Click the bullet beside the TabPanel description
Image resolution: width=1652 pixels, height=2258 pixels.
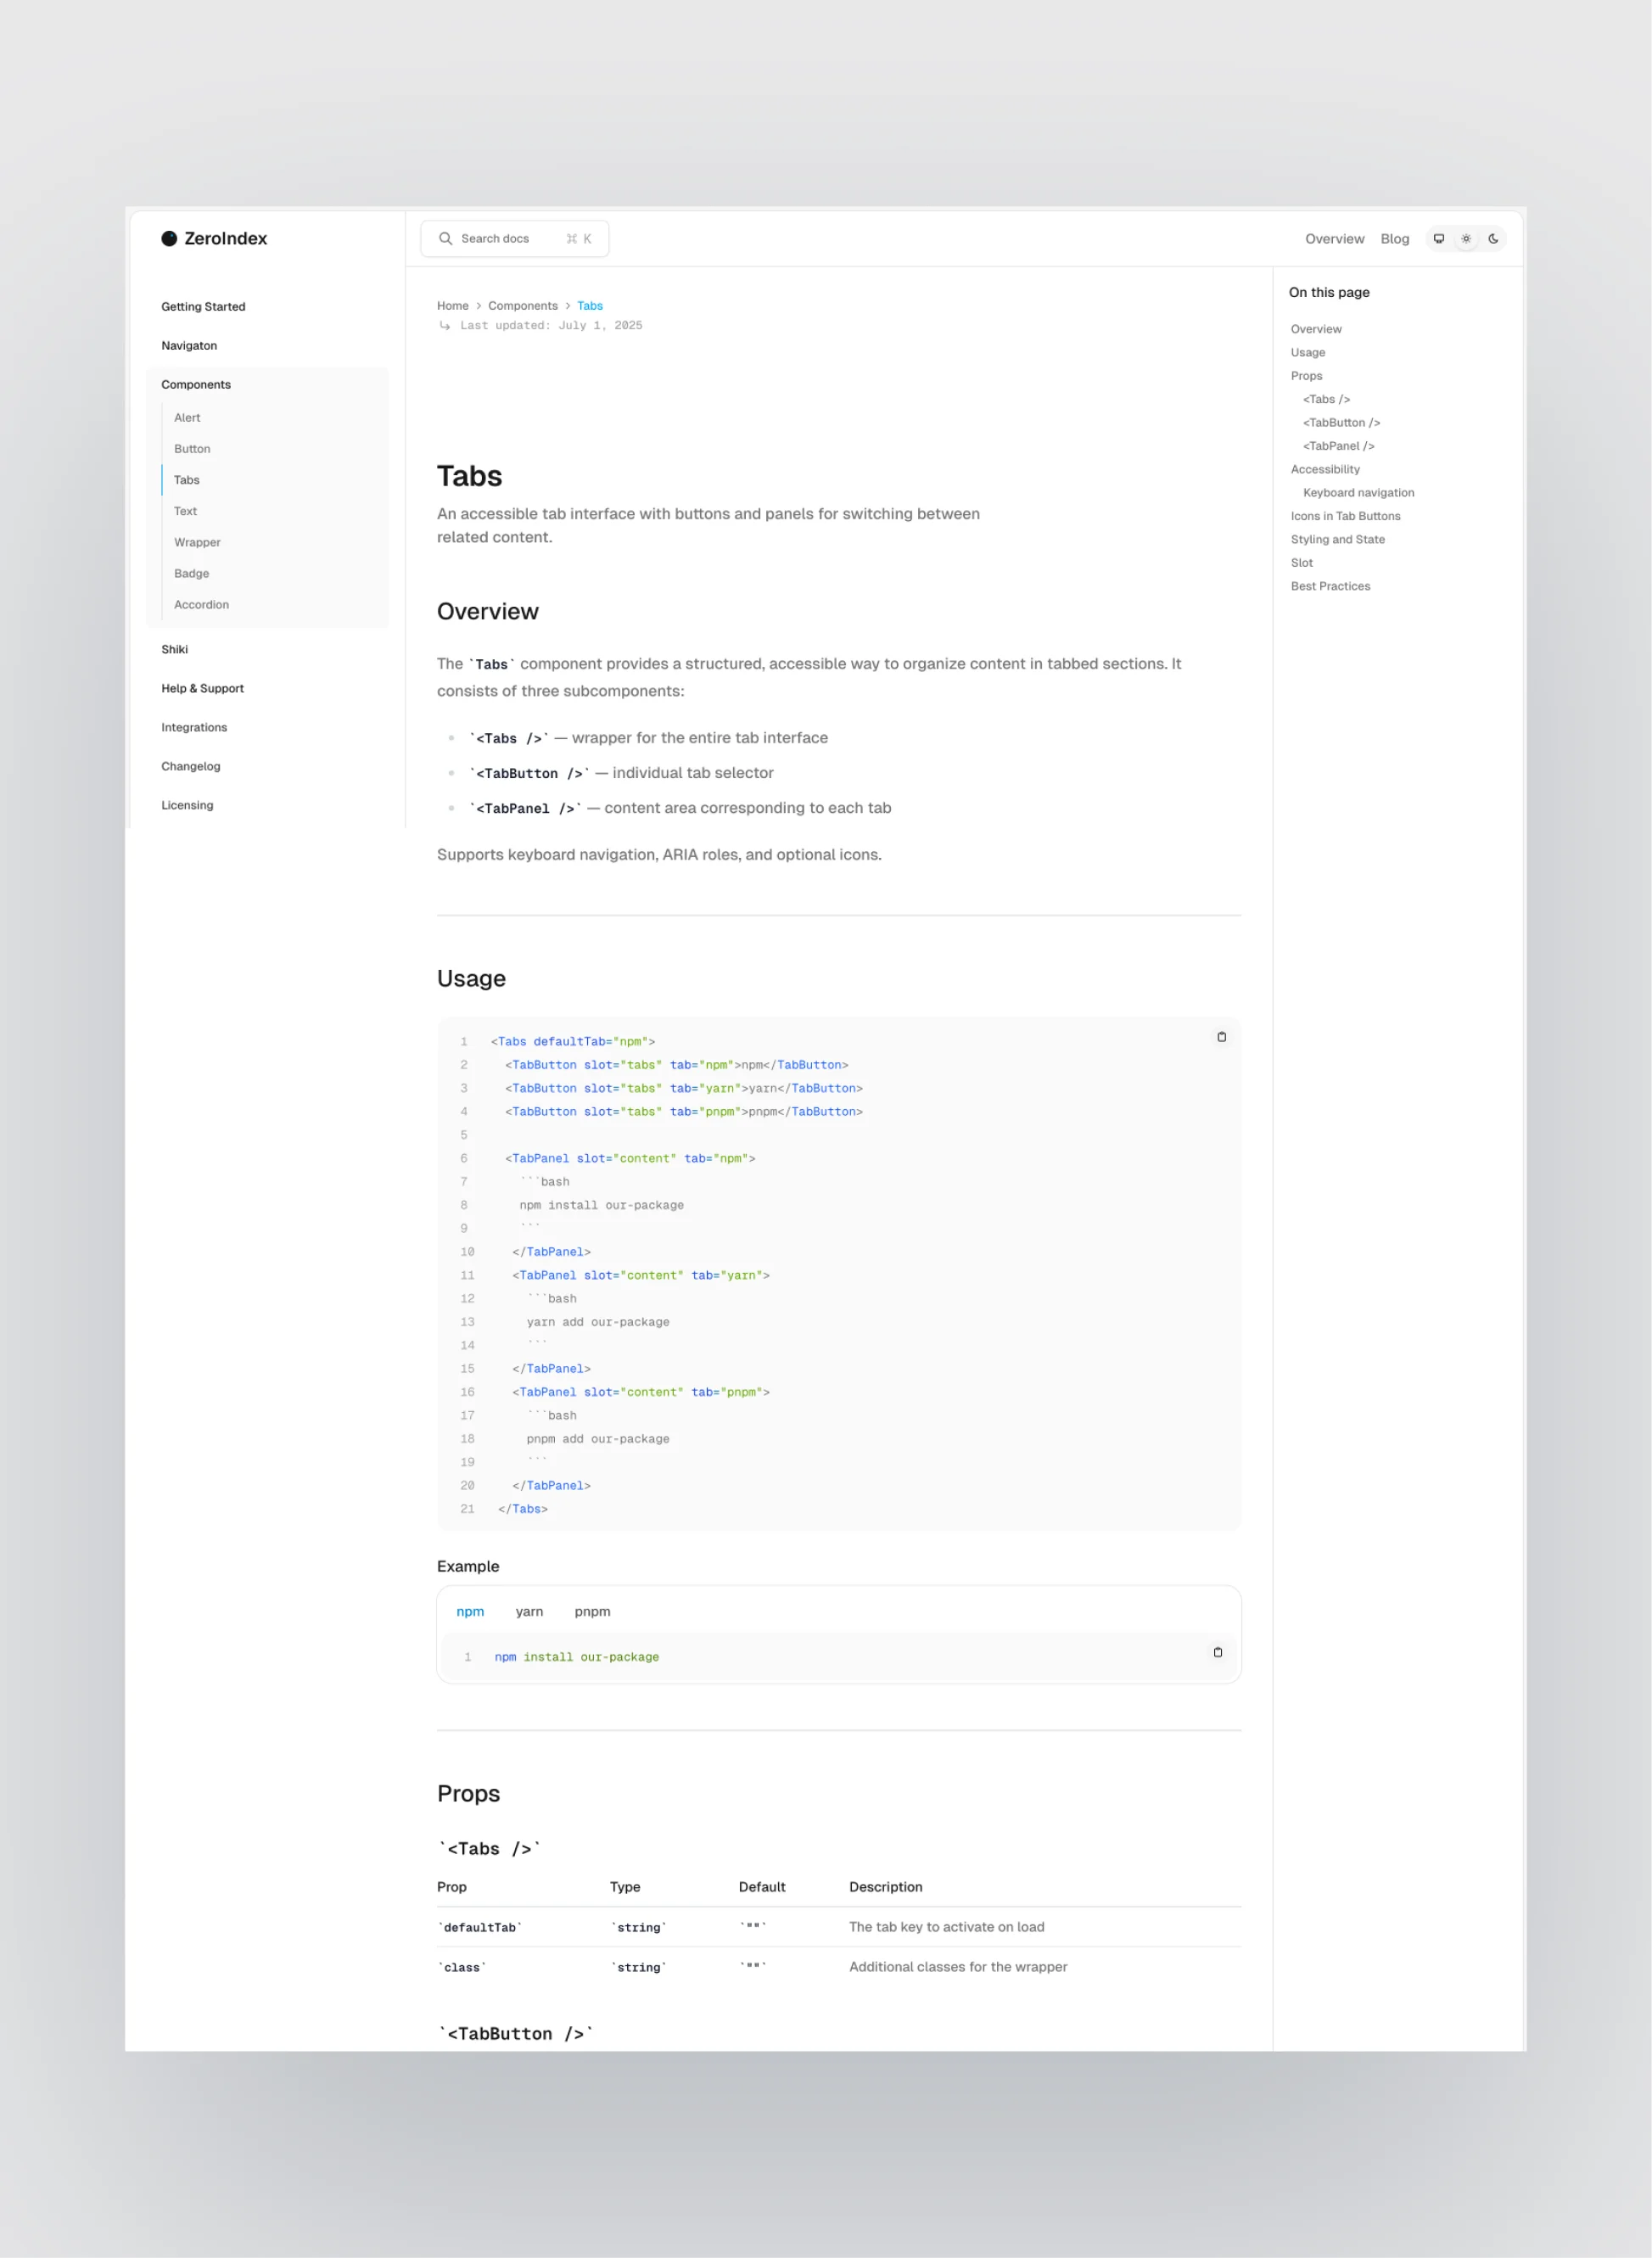(x=452, y=808)
